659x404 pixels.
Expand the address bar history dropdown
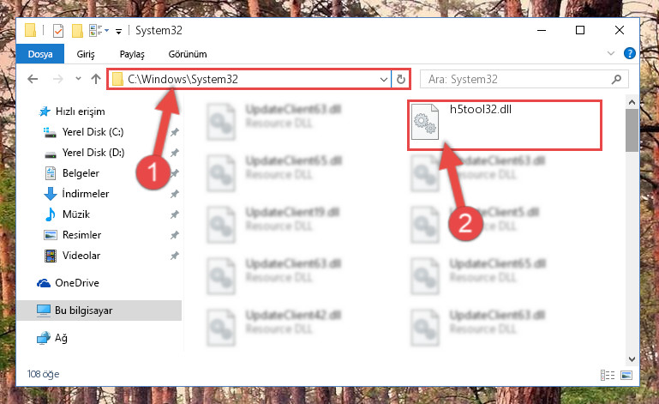tap(383, 79)
